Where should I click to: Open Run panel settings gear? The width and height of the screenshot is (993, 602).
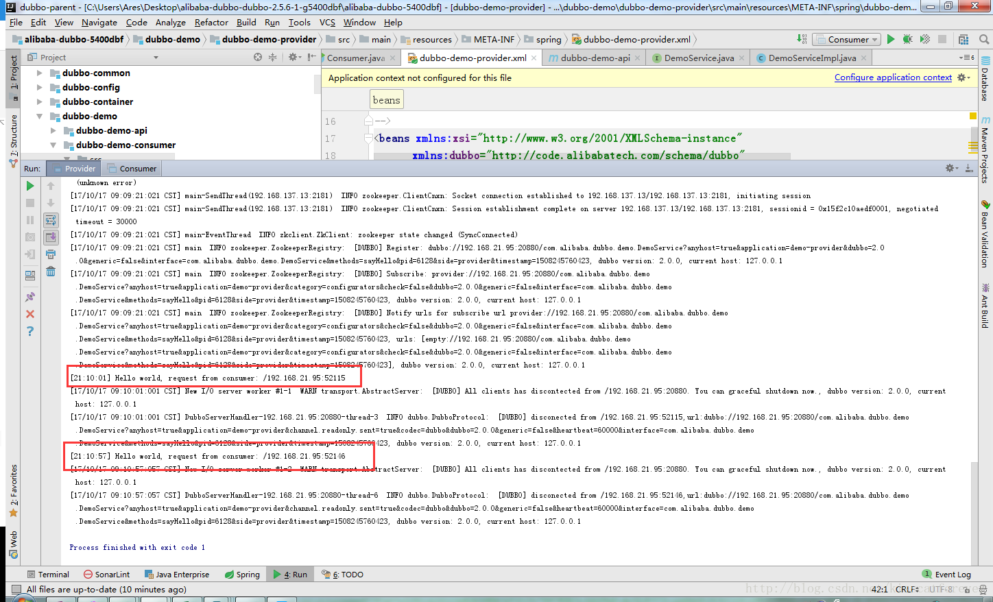(952, 168)
